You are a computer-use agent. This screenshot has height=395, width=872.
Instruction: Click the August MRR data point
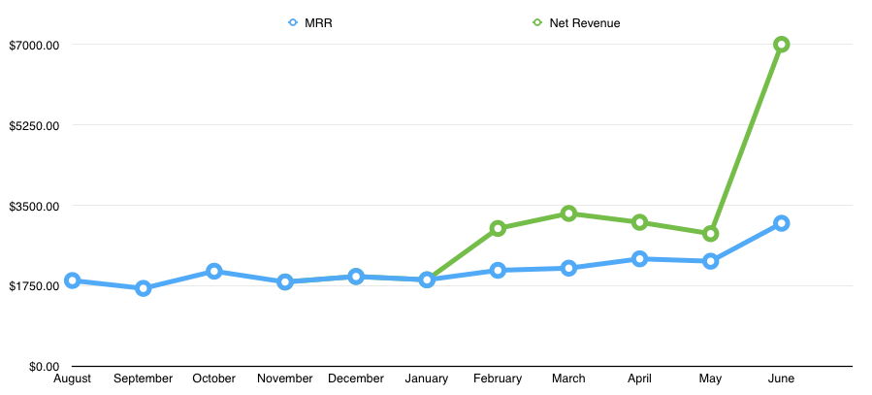[x=72, y=281]
